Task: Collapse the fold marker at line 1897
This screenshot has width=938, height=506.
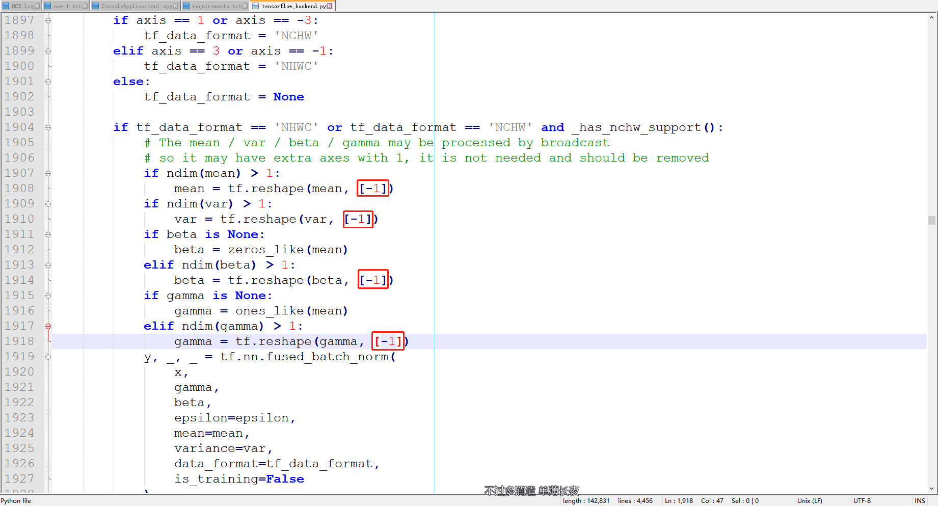Action: coord(48,20)
